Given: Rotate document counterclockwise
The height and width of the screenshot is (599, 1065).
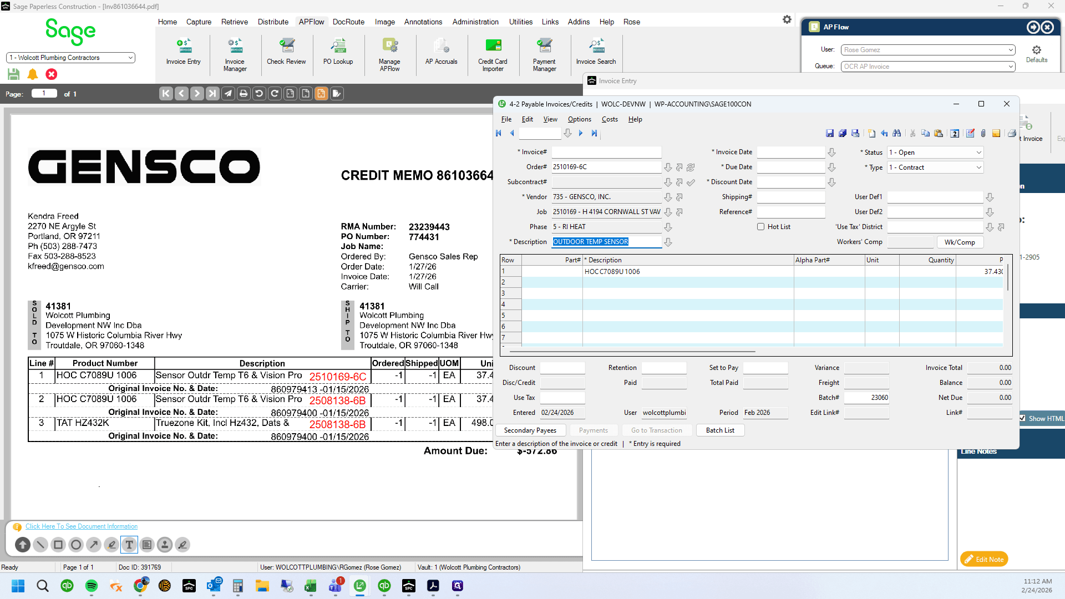Looking at the screenshot, I should 259,94.
